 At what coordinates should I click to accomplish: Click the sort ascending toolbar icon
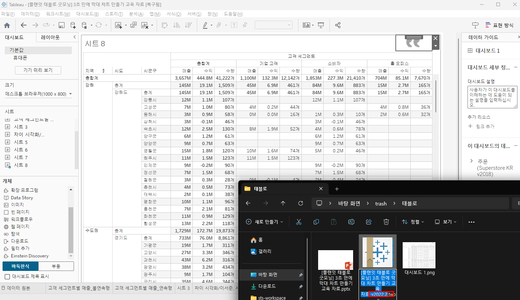[x=177, y=25]
